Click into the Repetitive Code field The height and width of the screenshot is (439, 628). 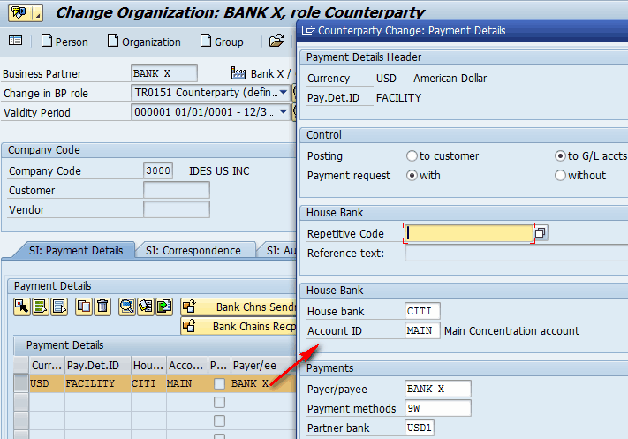(x=468, y=233)
